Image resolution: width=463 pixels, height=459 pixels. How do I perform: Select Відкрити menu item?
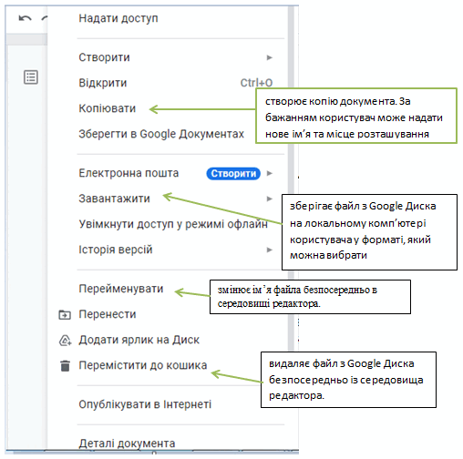(x=103, y=83)
